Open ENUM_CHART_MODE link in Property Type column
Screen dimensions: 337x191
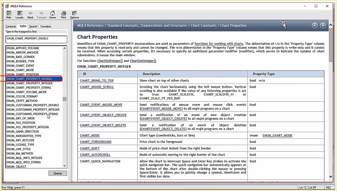(x=277, y=135)
